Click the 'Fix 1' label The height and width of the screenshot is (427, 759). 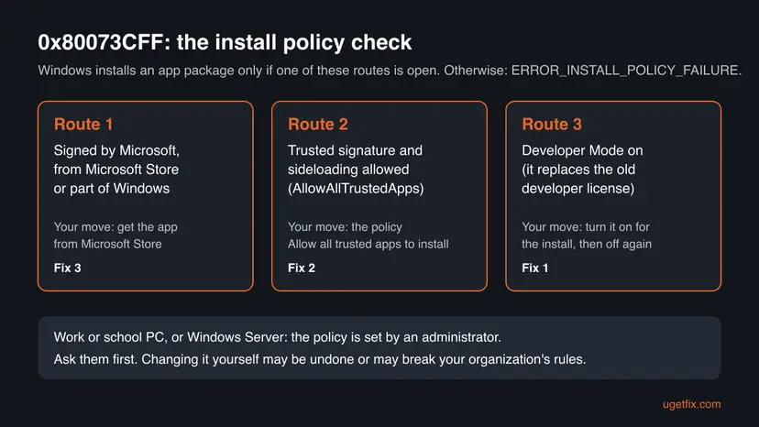(x=535, y=268)
